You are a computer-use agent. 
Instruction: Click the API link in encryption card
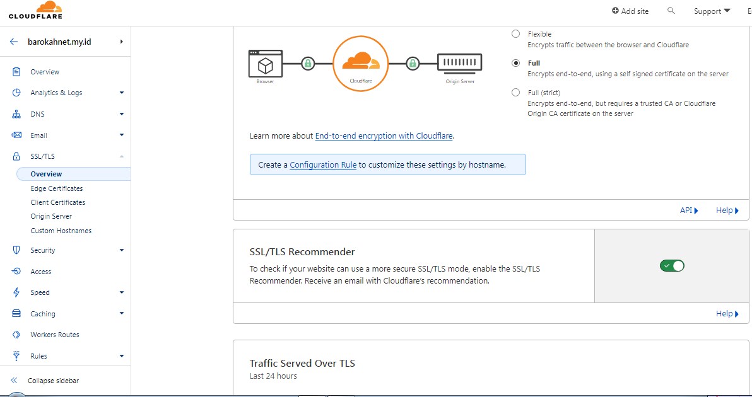689,210
